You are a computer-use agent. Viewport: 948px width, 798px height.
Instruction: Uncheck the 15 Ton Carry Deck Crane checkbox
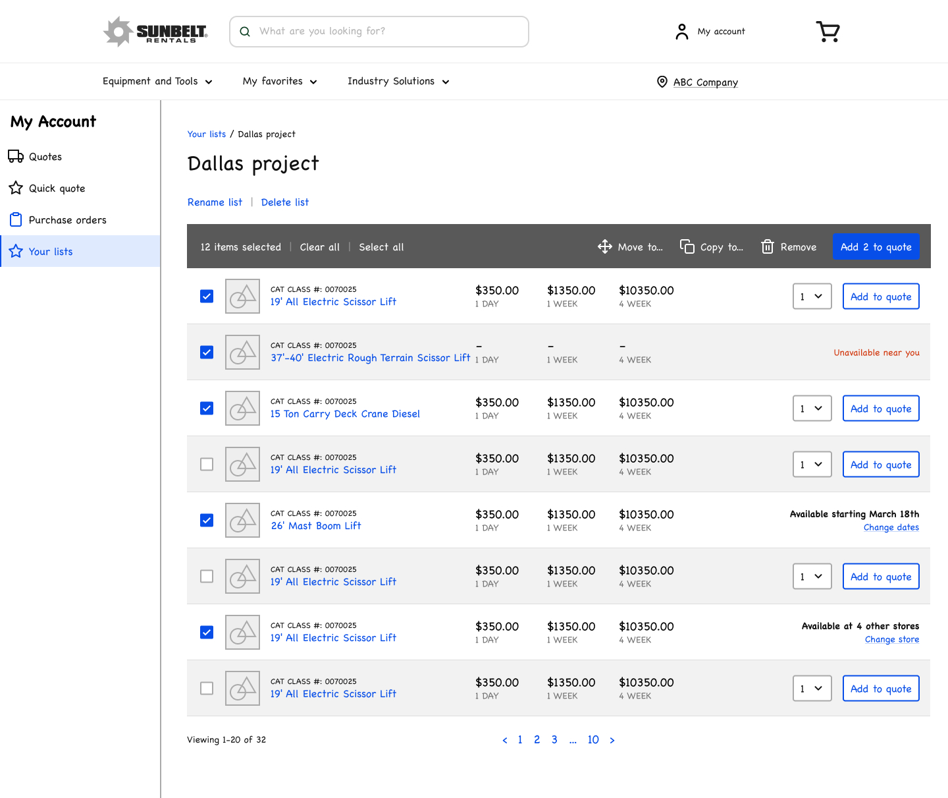[x=207, y=408]
